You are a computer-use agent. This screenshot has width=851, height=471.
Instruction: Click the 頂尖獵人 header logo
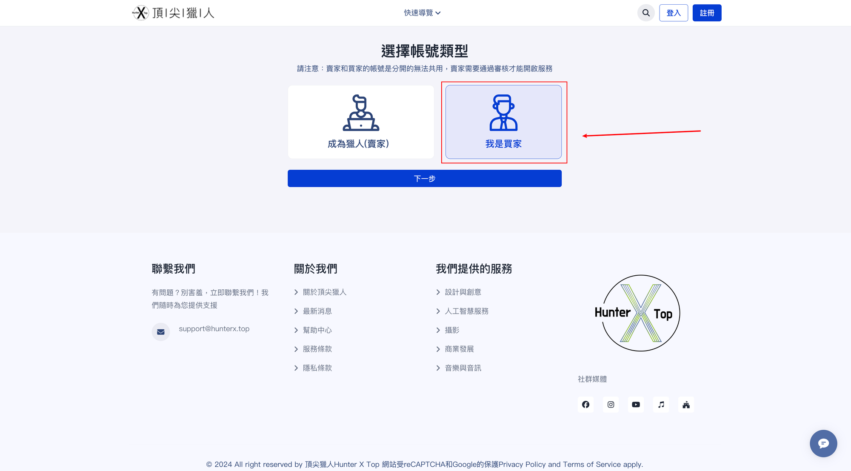(173, 13)
